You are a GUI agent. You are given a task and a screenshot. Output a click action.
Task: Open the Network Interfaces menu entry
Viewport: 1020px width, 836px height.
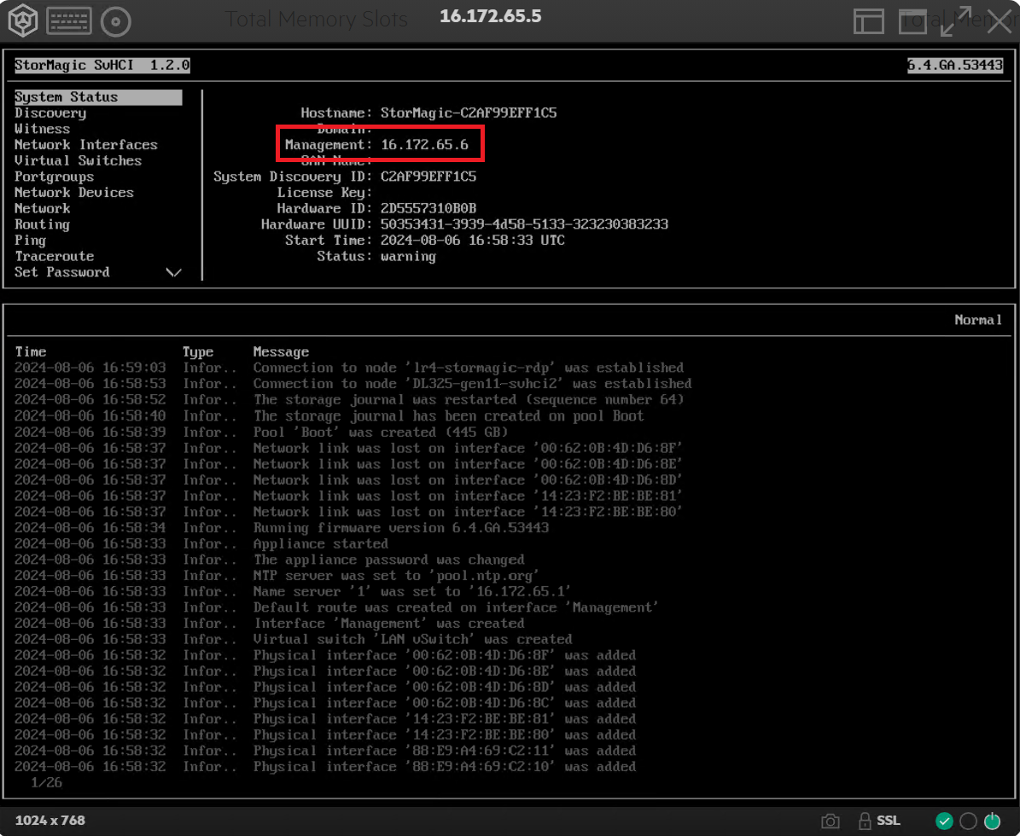[x=86, y=144]
